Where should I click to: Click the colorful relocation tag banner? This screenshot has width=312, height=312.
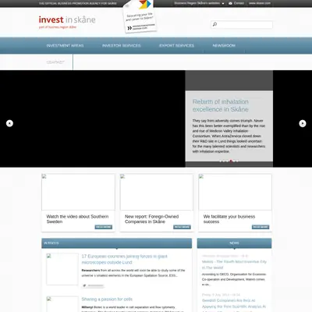[140, 16]
